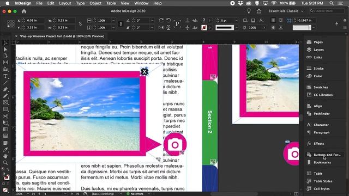
Task: Click the Flip Vertical icon
Action: pyautogui.click(x=169, y=28)
